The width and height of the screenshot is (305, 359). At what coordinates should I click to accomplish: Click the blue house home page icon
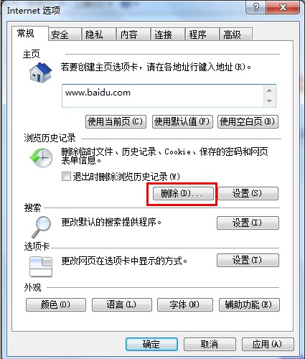coord(40,73)
